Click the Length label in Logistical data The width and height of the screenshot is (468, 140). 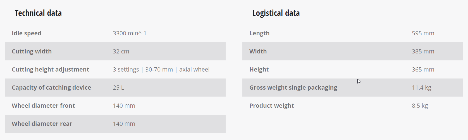(259, 33)
